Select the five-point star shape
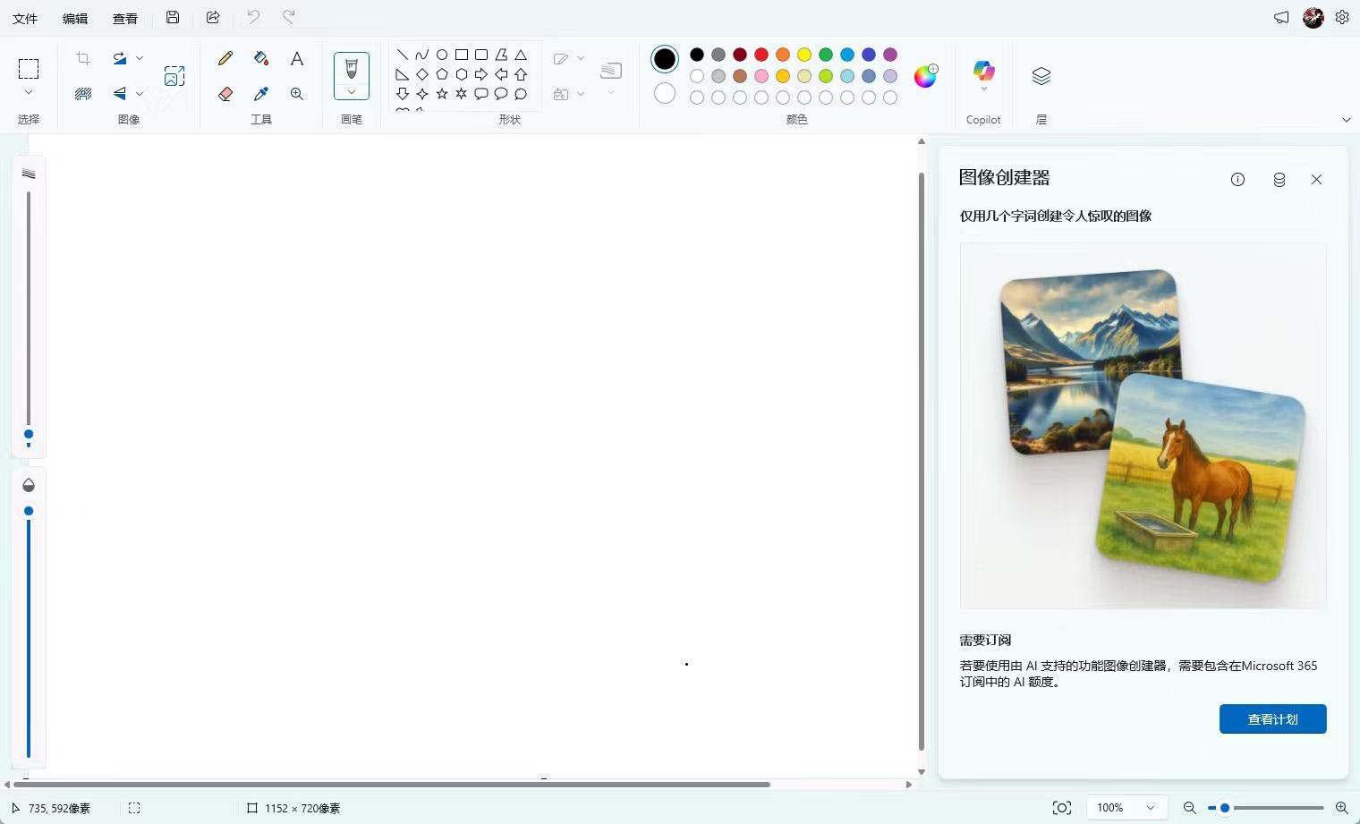Viewport: 1360px width, 824px height. [x=442, y=94]
